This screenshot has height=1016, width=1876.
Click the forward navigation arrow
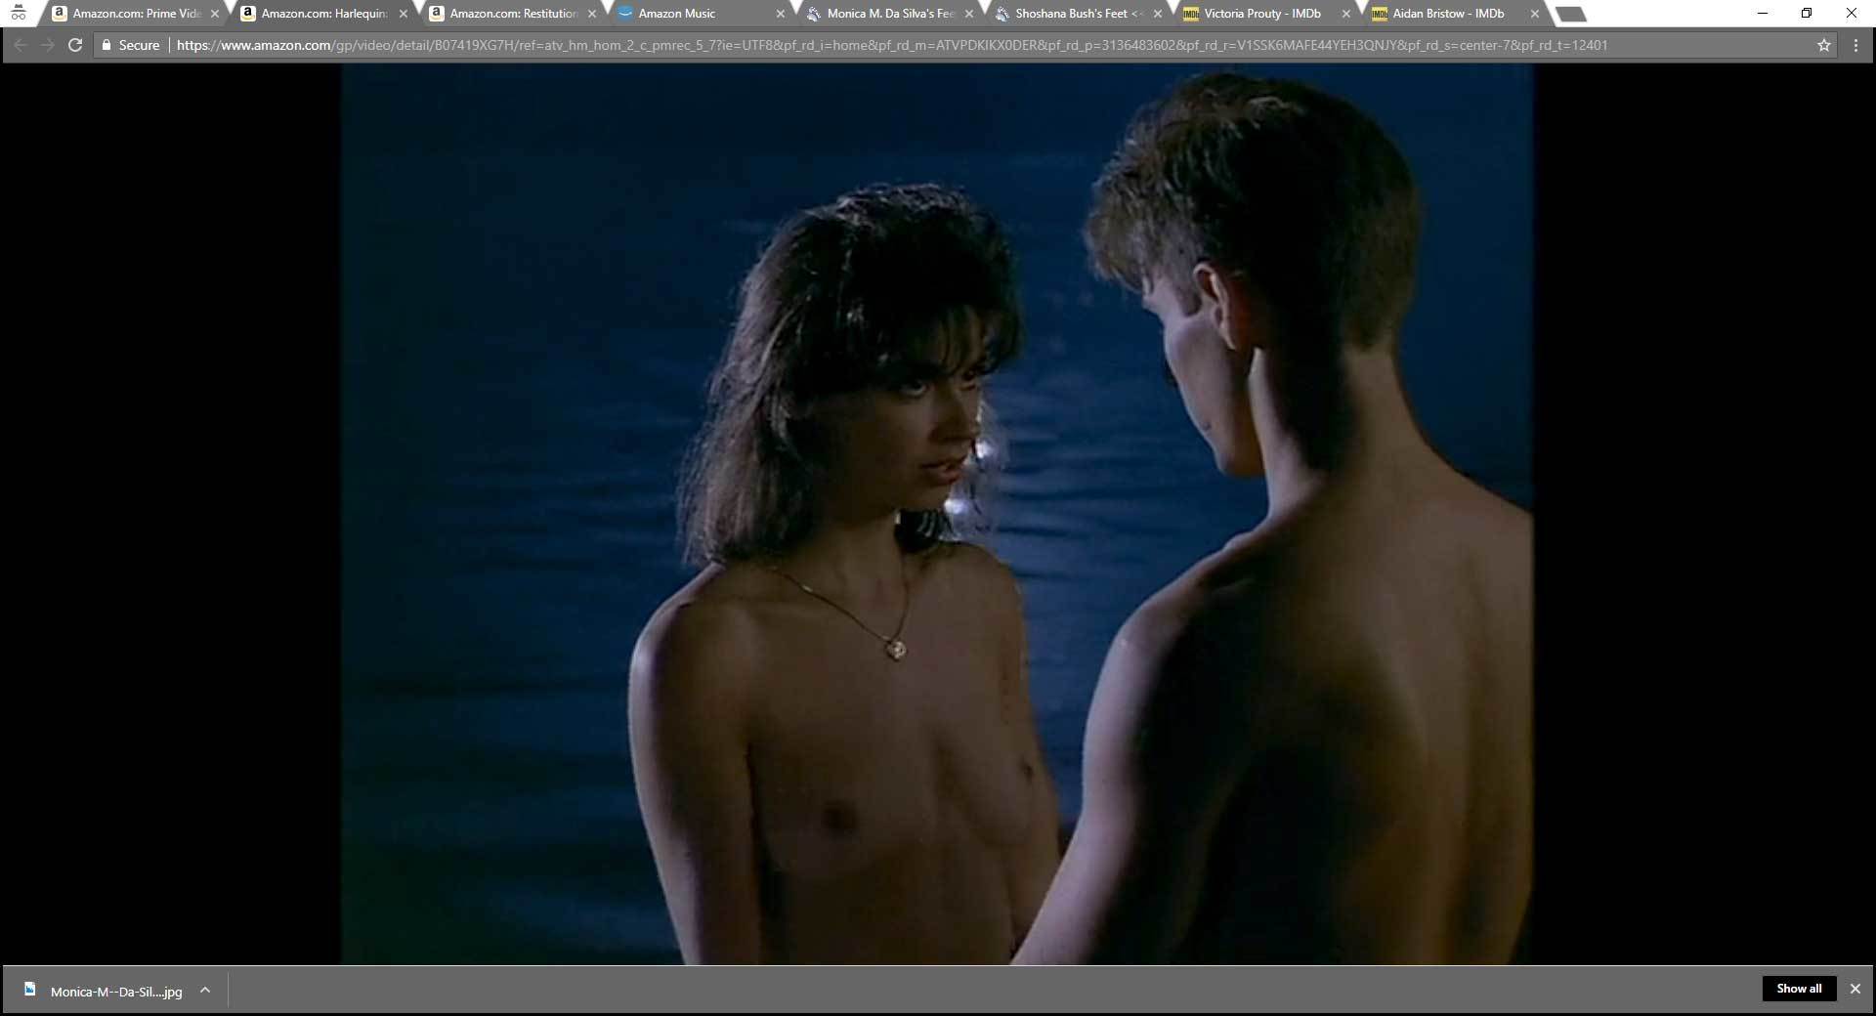[x=47, y=45]
